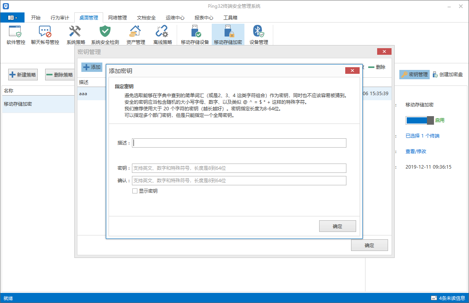This screenshot has height=303, width=469.
Task: Focus the 密钥 key input field
Action: click(239, 168)
